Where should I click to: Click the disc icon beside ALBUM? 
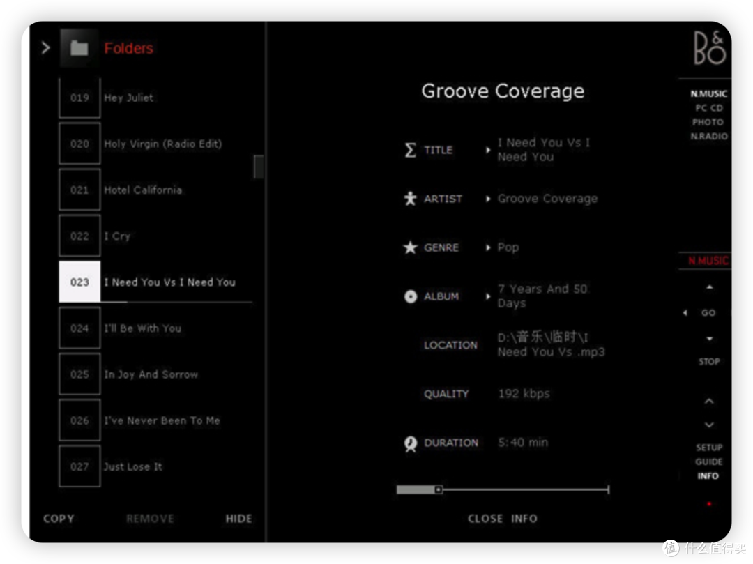(411, 296)
